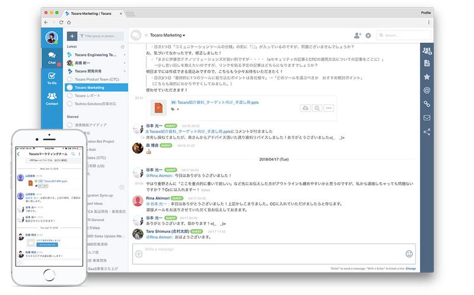The image size is (474, 295).
Task: Click Profile button in browser title bar
Action: pos(425,12)
